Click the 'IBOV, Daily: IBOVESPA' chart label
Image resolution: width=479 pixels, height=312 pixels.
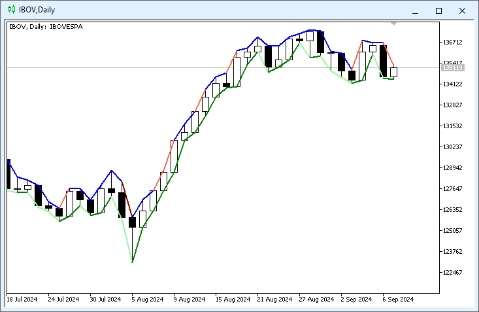46,27
